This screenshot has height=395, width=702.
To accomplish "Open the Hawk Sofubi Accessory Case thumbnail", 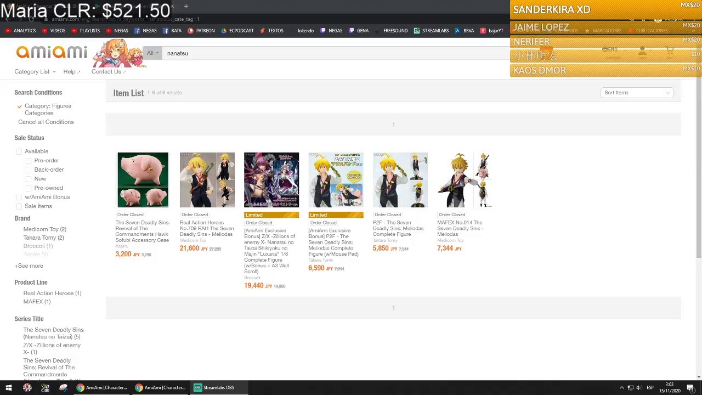I will [x=143, y=180].
